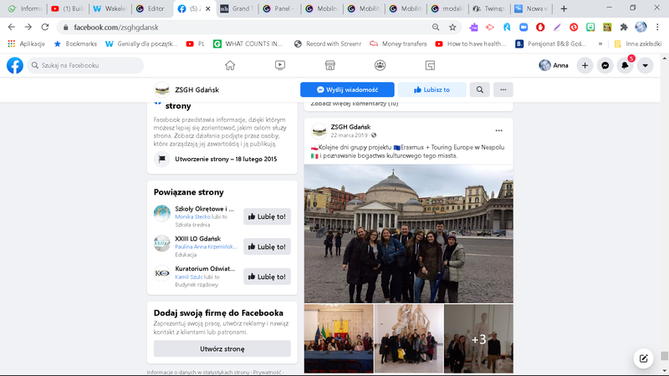
Task: Open Facebook Watch video icon
Action: click(x=280, y=65)
